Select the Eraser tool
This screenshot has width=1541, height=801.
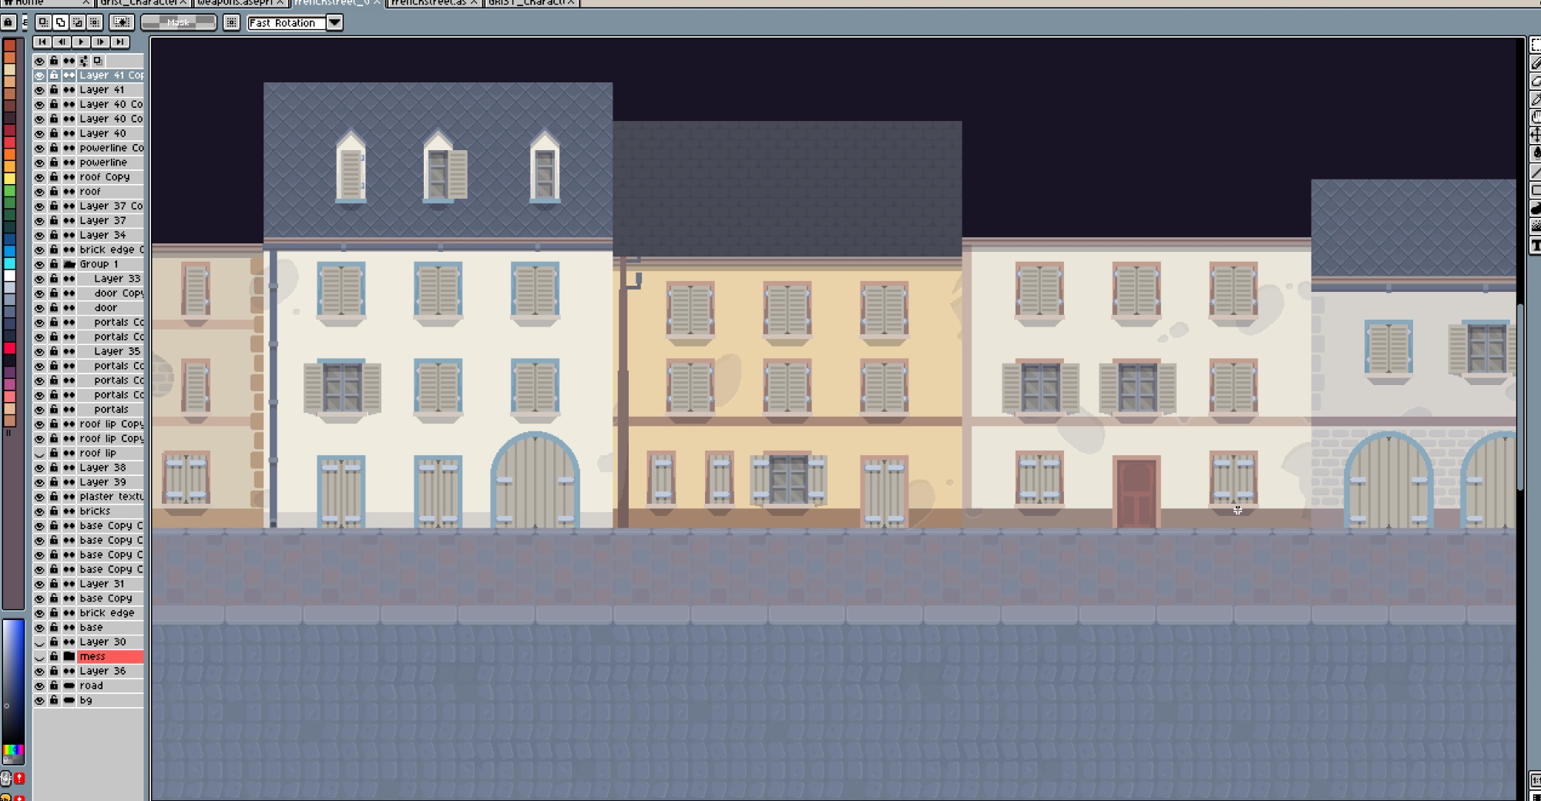pos(1536,81)
